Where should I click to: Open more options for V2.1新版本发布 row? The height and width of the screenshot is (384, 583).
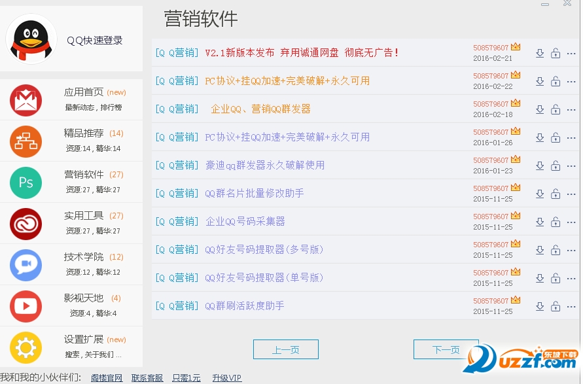[x=571, y=54]
